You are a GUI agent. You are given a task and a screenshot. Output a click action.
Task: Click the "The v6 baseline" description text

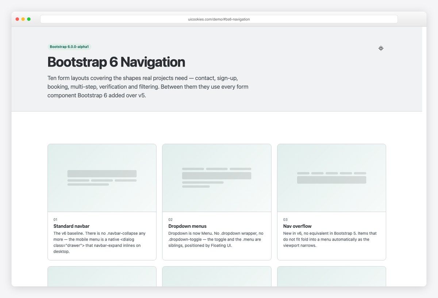99,242
